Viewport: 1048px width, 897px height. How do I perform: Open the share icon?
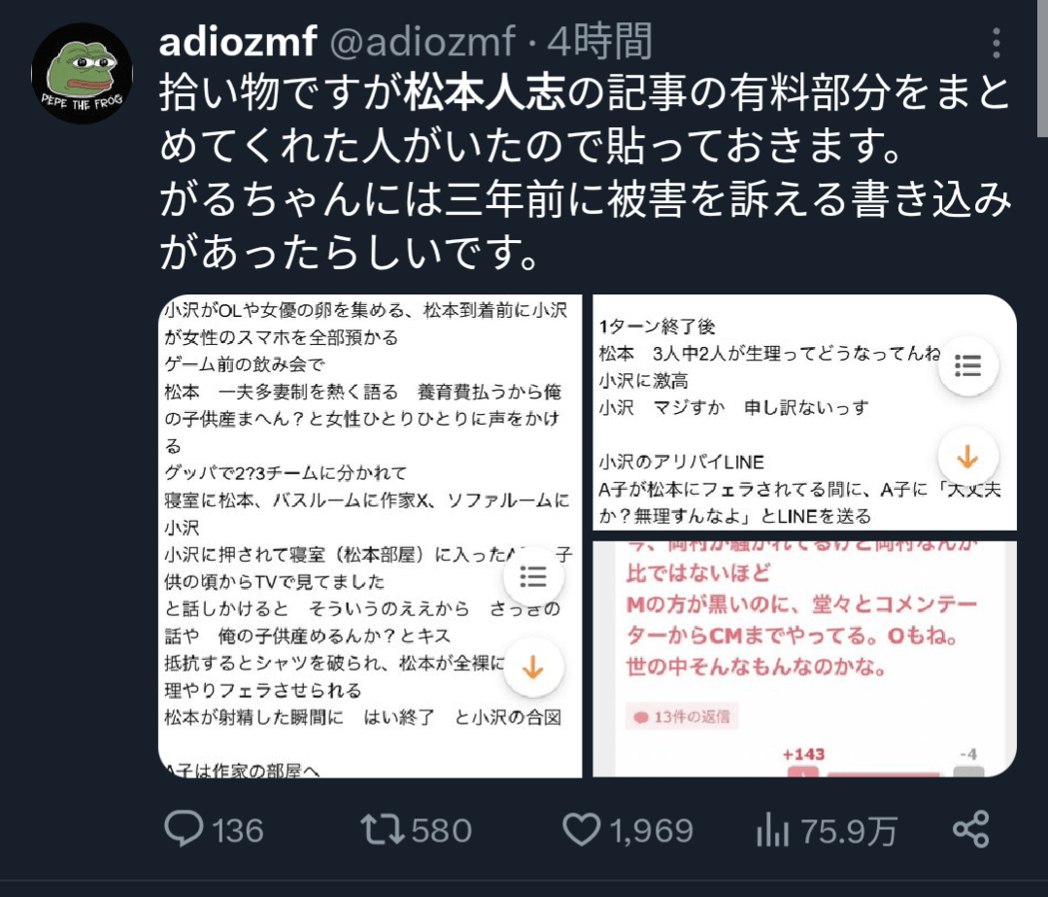[971, 829]
